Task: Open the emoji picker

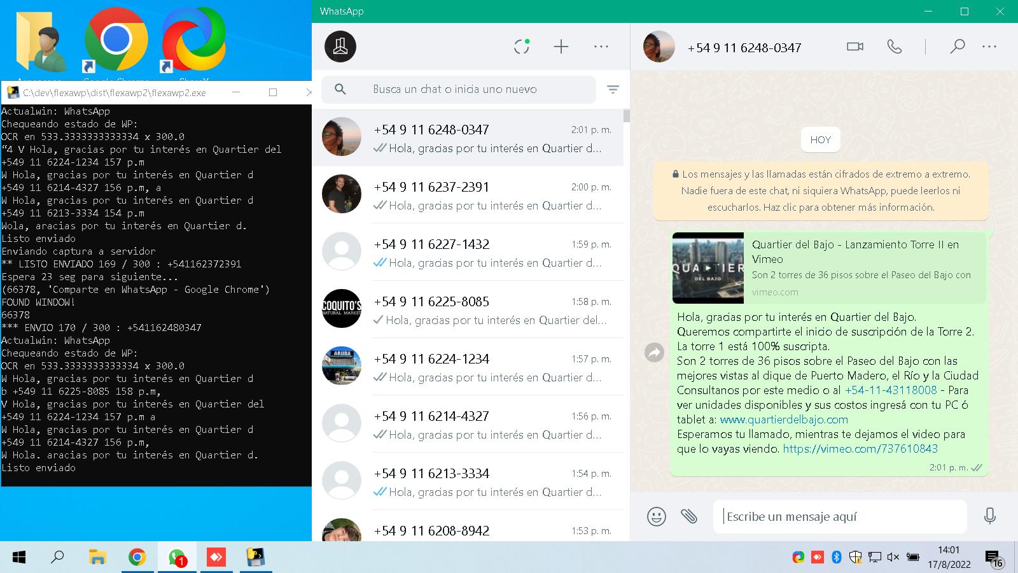Action: click(x=657, y=516)
